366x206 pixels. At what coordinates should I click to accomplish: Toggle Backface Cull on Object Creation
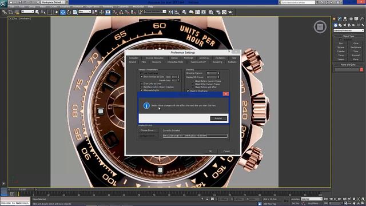(x=141, y=87)
